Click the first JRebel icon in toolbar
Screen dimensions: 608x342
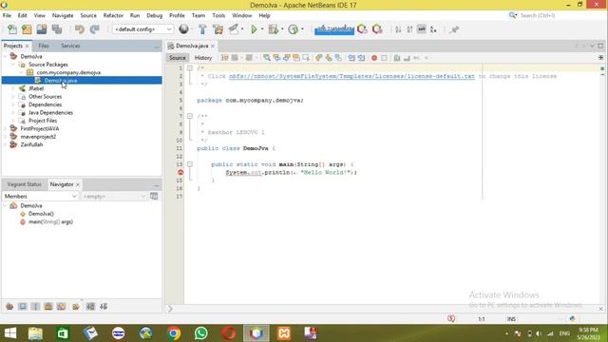[x=362, y=29]
